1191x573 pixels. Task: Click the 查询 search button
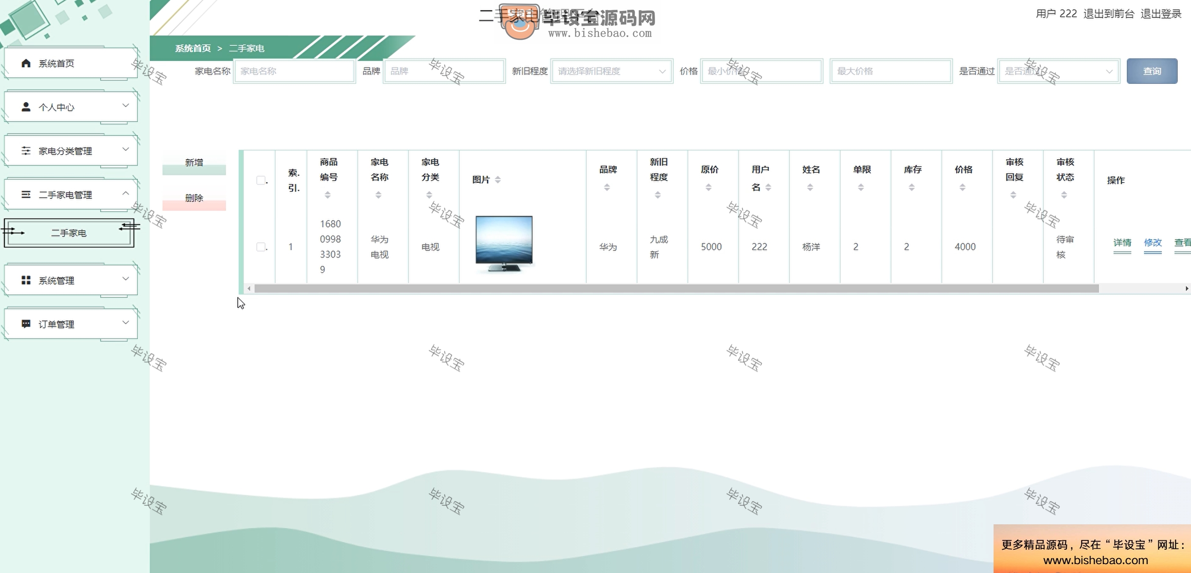click(1152, 71)
